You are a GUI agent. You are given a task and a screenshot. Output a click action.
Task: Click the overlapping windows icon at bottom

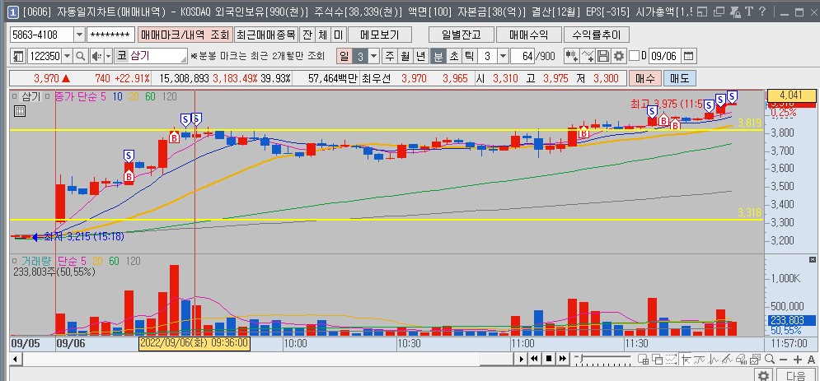(x=658, y=359)
